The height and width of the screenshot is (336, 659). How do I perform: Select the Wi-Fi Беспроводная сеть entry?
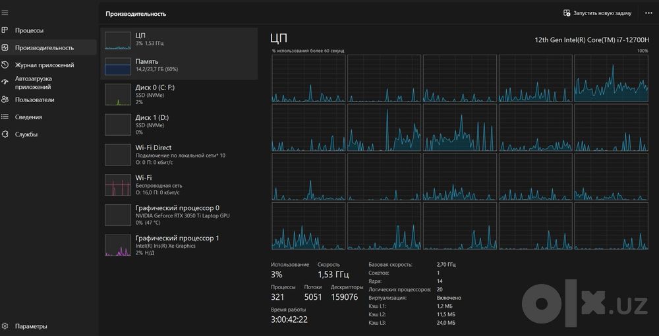(x=179, y=184)
